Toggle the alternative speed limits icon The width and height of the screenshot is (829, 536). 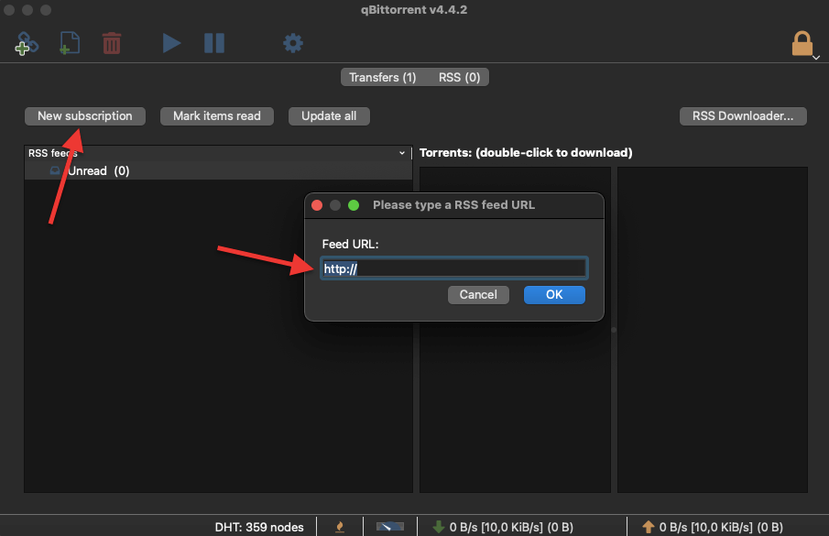click(390, 527)
